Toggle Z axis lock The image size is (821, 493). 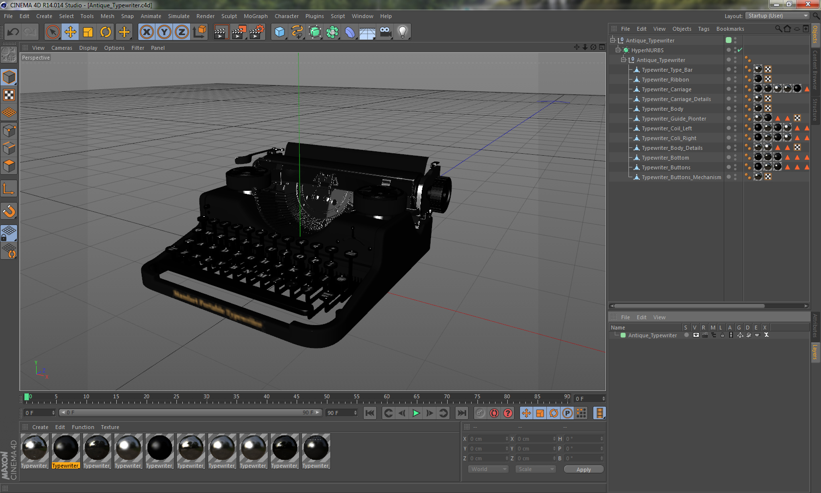182,32
